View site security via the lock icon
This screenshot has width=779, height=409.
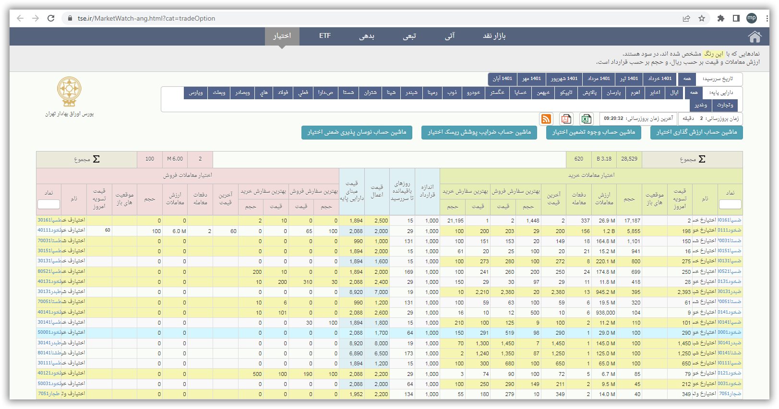click(70, 18)
